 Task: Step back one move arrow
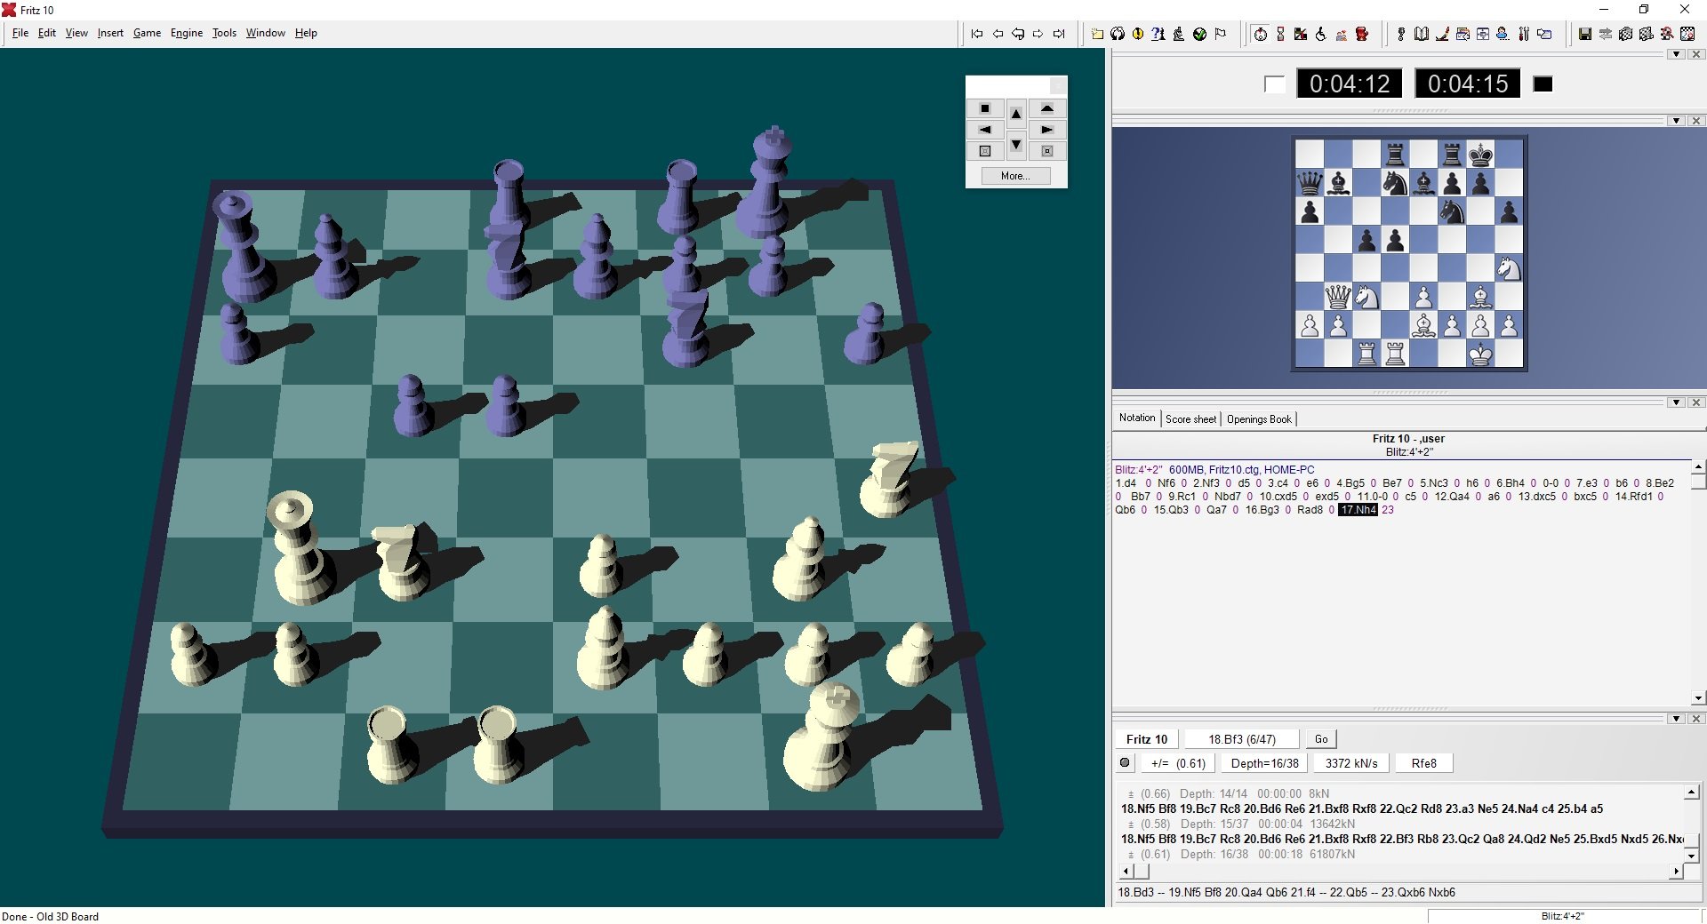coord(998,34)
